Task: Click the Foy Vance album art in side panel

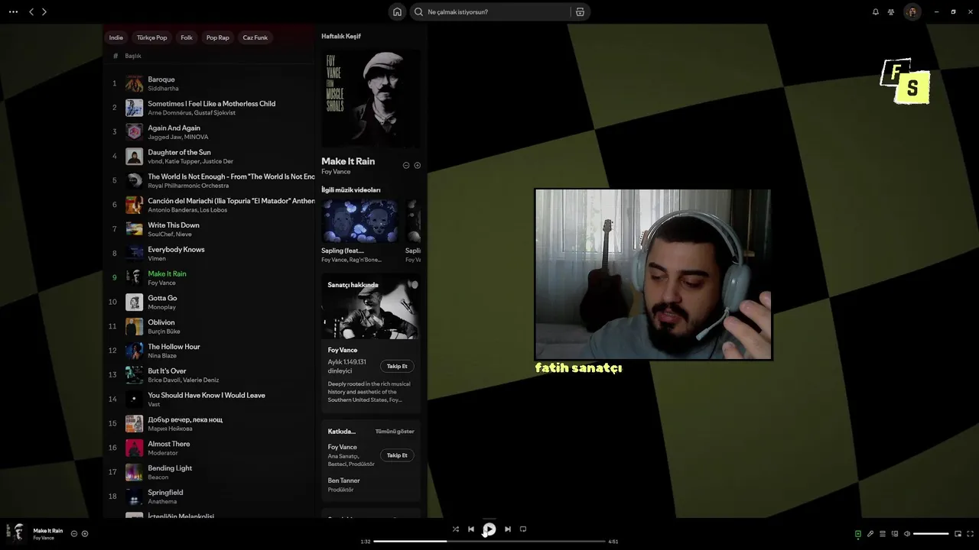Action: [371, 99]
